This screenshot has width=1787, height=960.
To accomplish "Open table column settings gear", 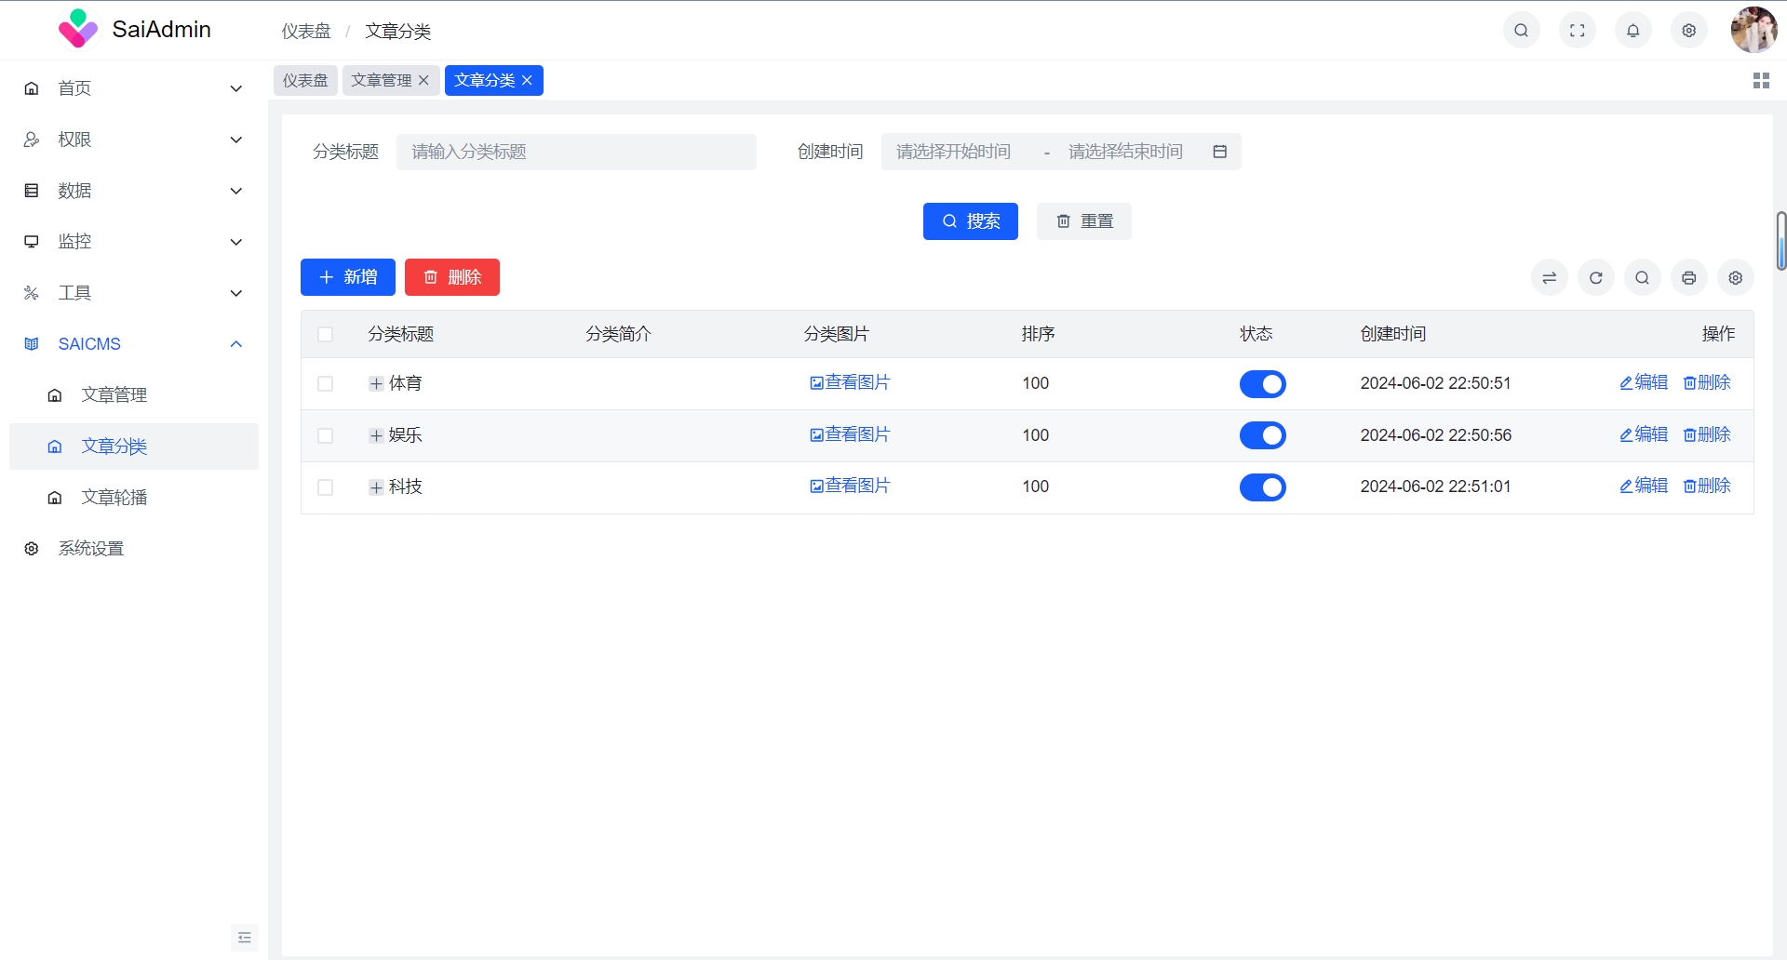I will click(x=1735, y=278).
